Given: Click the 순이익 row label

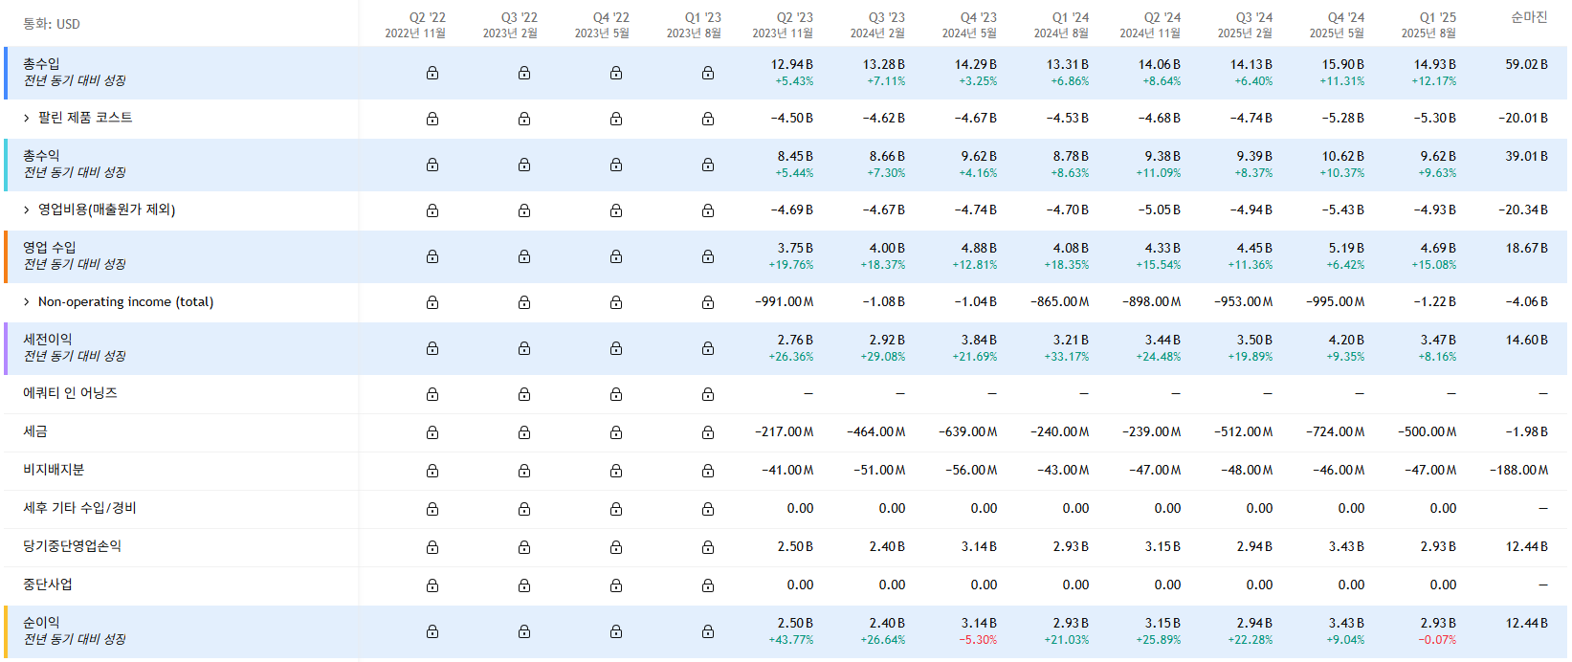Looking at the screenshot, I should (41, 623).
